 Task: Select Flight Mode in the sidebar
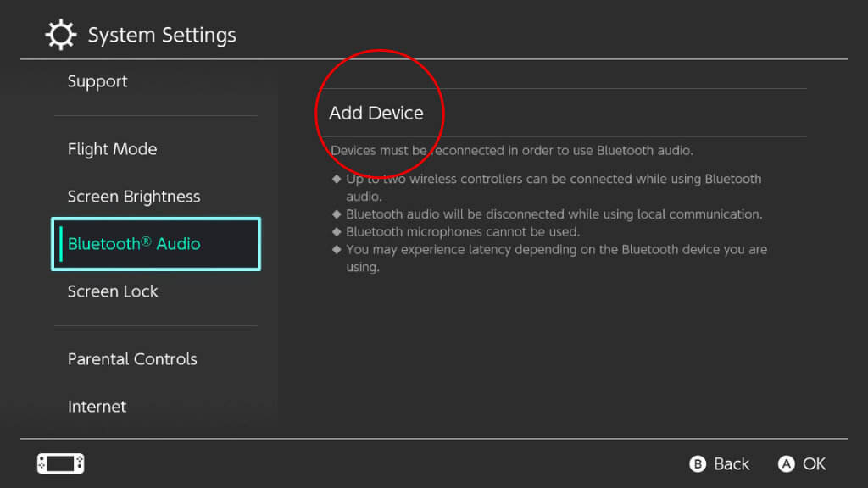pos(112,149)
